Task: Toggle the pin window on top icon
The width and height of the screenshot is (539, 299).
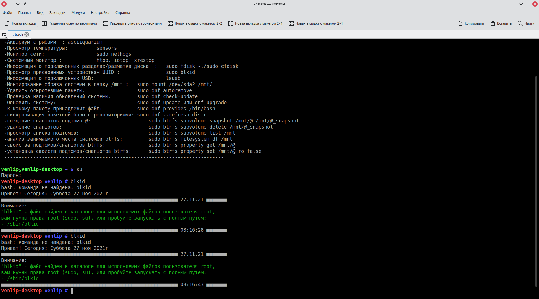Action: (25, 4)
